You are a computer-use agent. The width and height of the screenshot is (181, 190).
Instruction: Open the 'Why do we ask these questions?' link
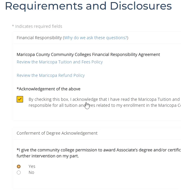pos(95,38)
